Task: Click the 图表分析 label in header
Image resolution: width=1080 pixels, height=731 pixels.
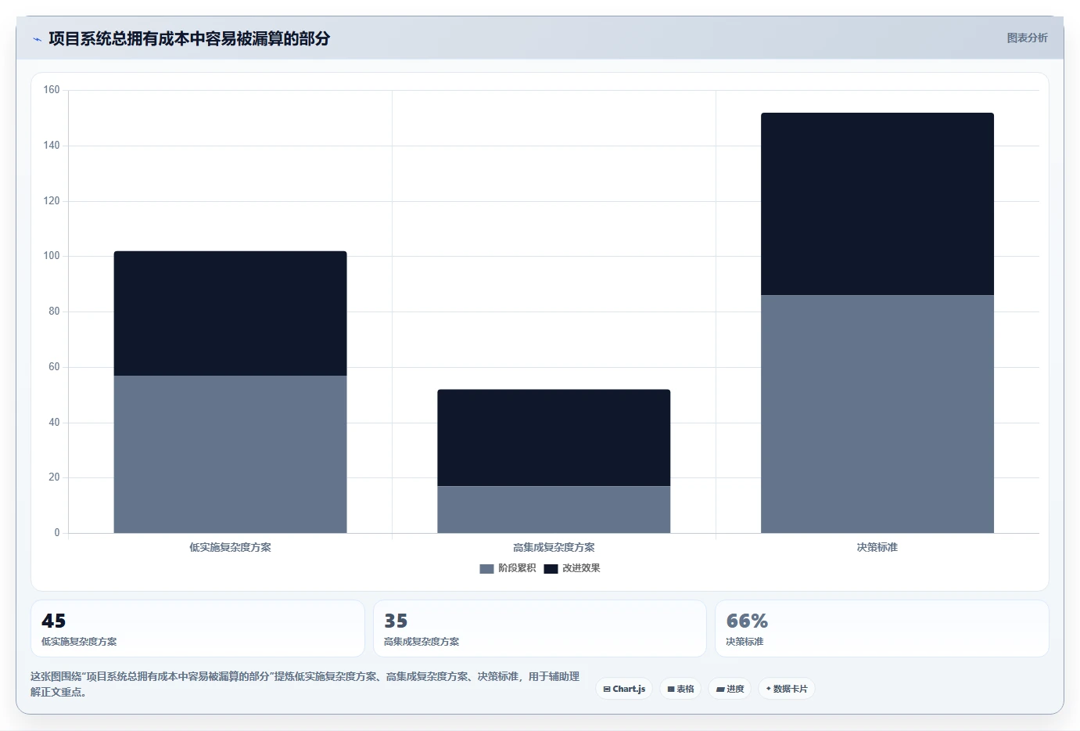Action: click(1027, 38)
